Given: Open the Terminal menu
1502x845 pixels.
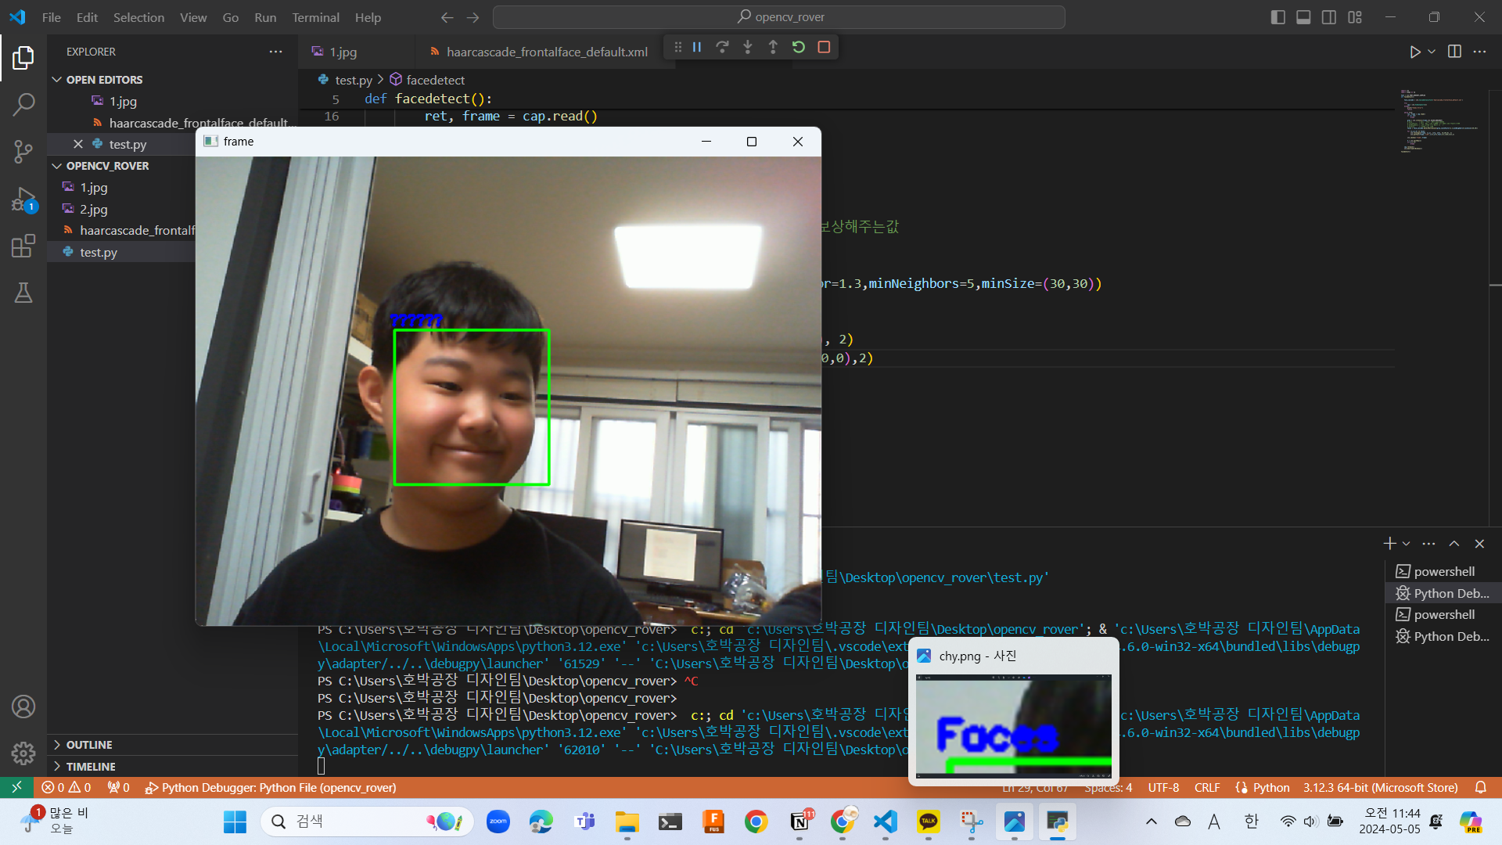Looking at the screenshot, I should (x=315, y=17).
